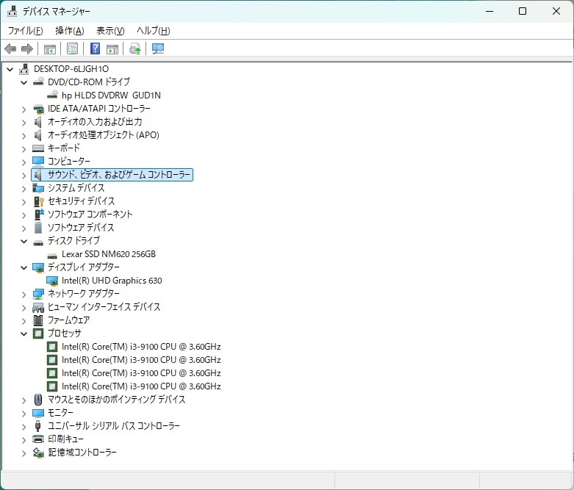574x490 pixels.
Task: Select Intel(R) UHD Graphics 630 adapter
Action: pyautogui.click(x=112, y=281)
